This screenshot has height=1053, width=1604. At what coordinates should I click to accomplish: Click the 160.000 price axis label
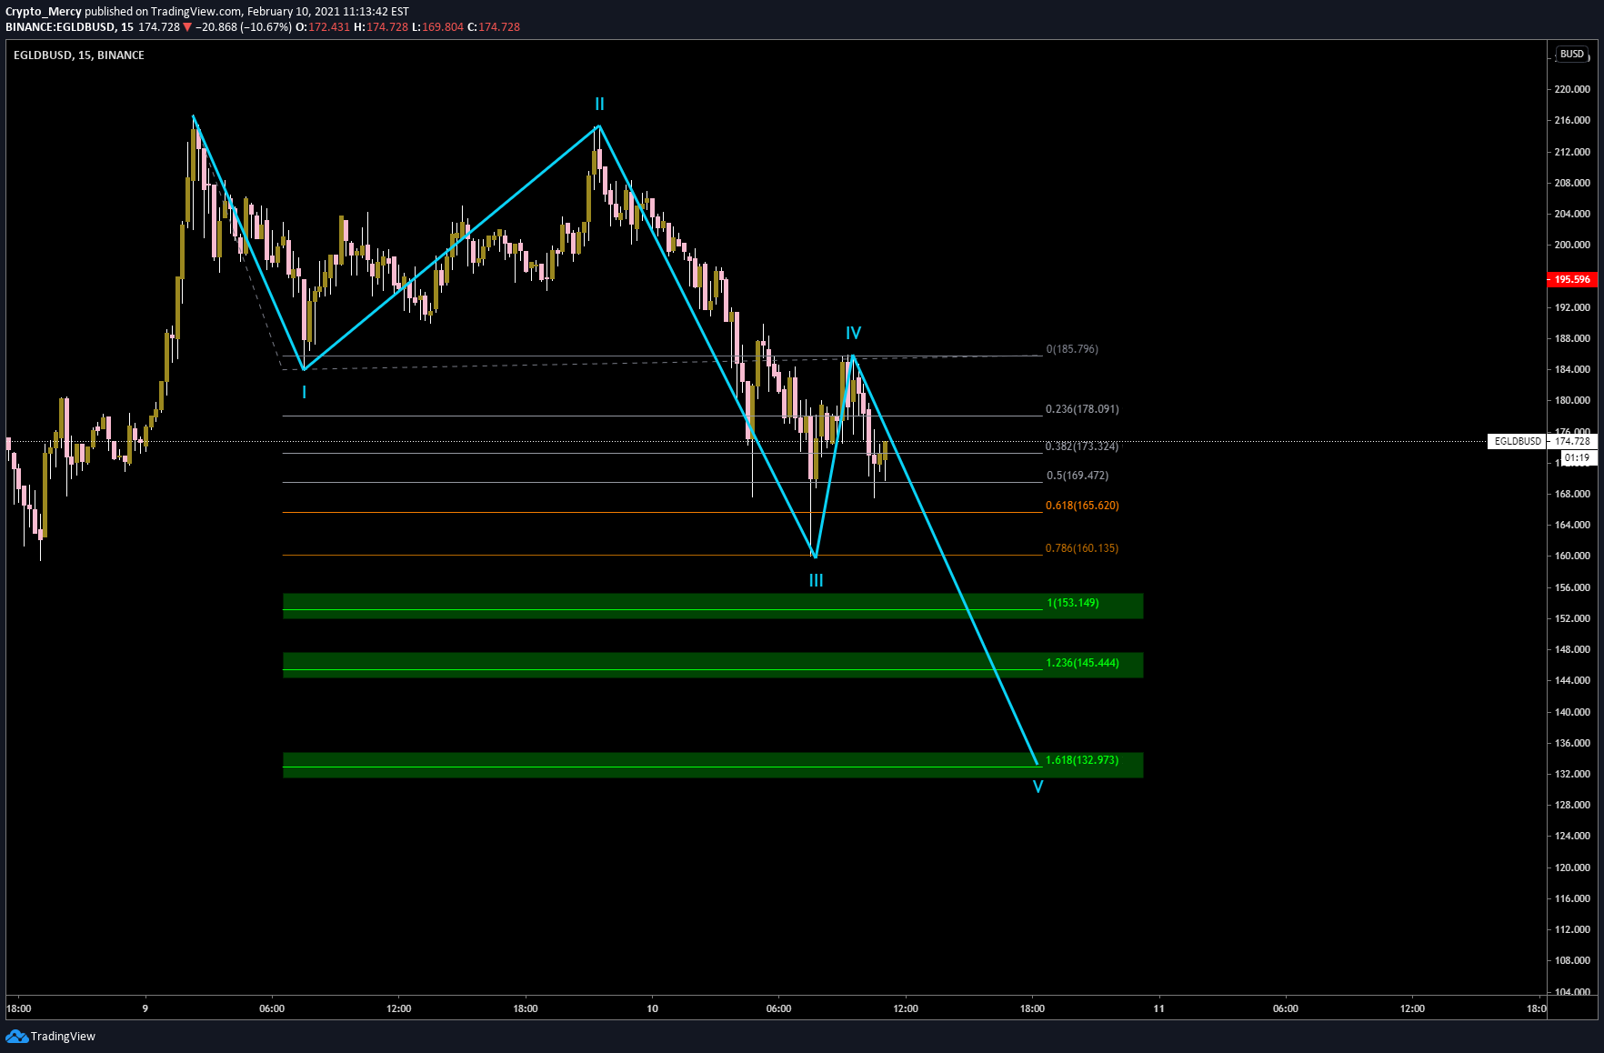coord(1572,556)
